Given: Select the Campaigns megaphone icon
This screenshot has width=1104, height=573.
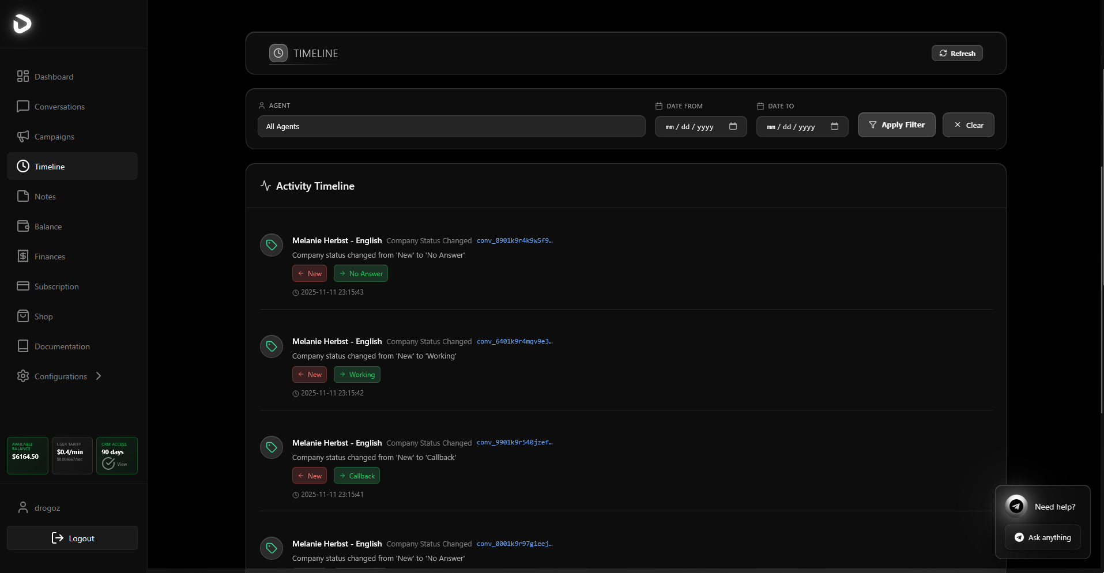Looking at the screenshot, I should pos(23,137).
